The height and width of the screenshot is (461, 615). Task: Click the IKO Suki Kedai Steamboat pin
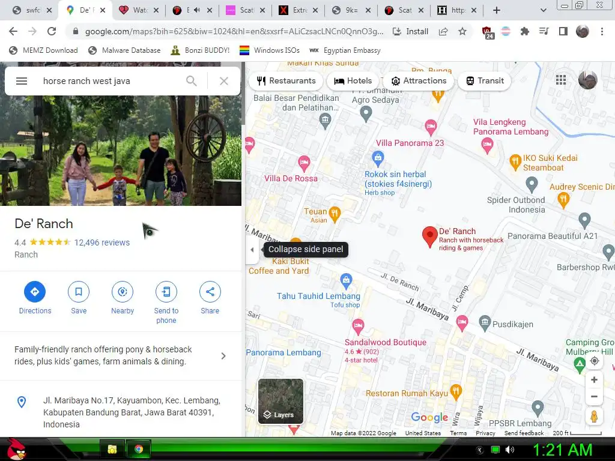click(x=515, y=163)
